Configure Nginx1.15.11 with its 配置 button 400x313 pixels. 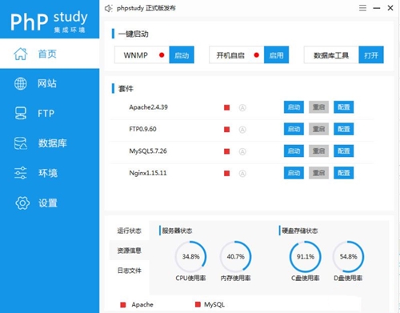click(344, 173)
